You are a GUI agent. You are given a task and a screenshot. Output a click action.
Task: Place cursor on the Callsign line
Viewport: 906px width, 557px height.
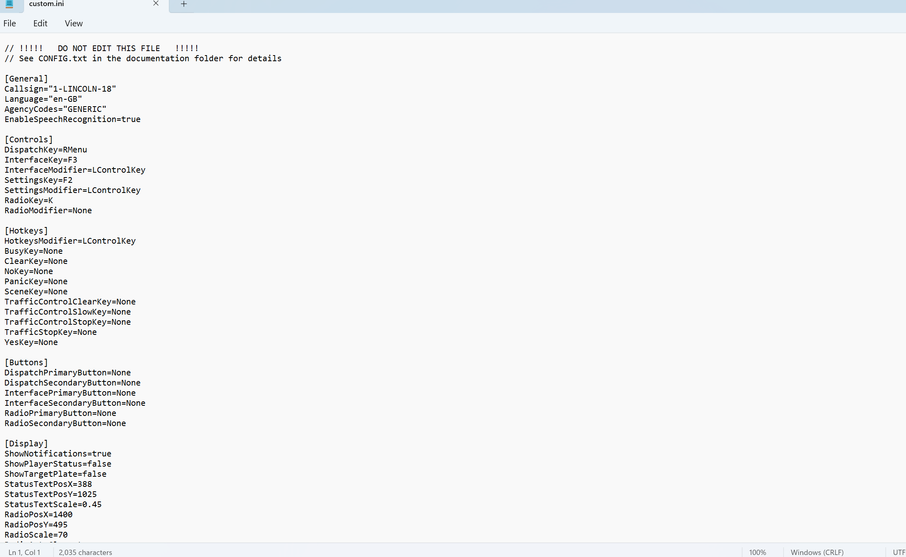tap(60, 89)
